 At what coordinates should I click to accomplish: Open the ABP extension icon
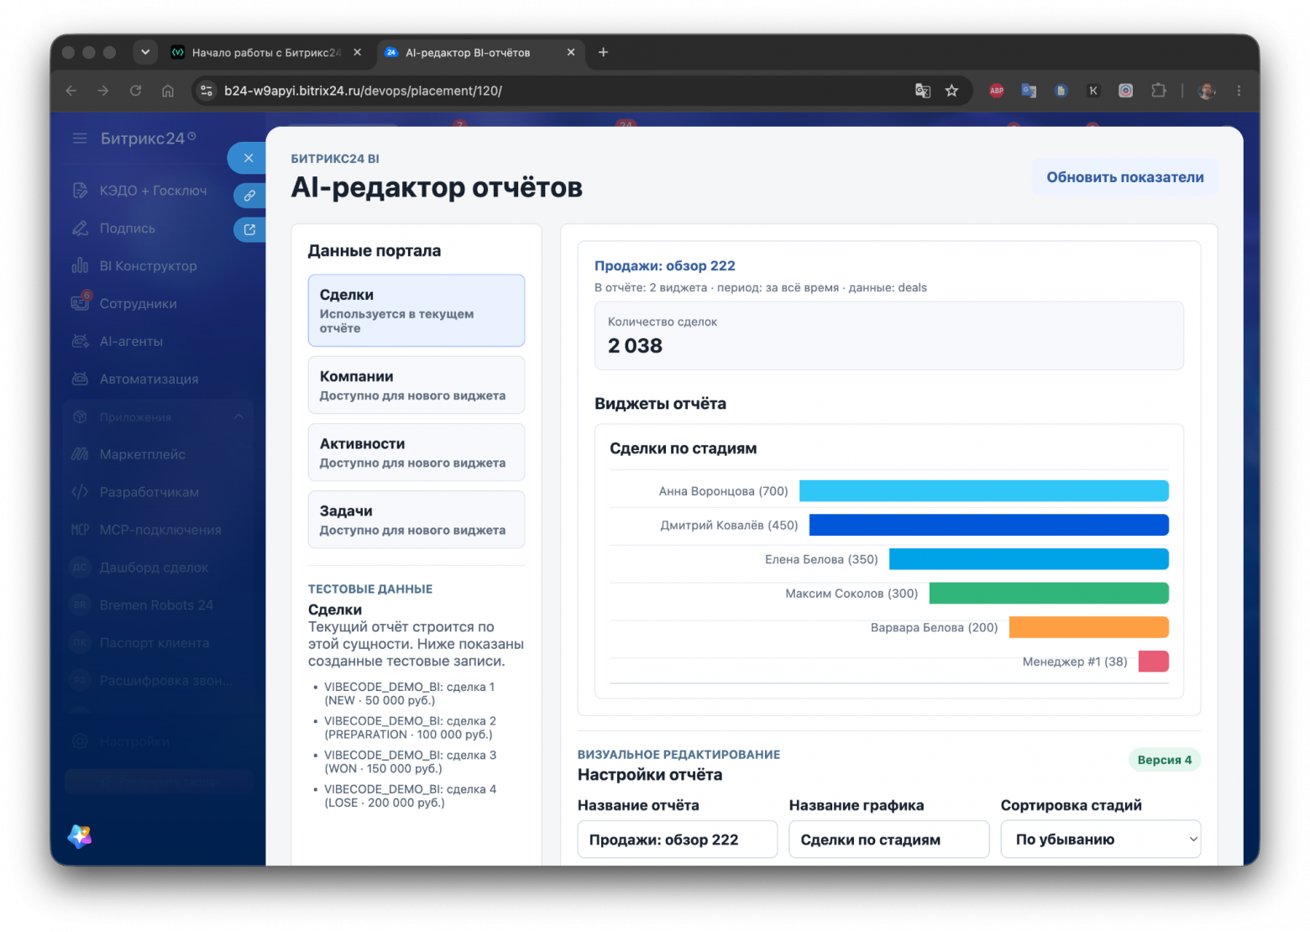[997, 91]
